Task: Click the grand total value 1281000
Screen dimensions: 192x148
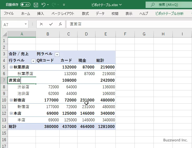Action: 106,127
